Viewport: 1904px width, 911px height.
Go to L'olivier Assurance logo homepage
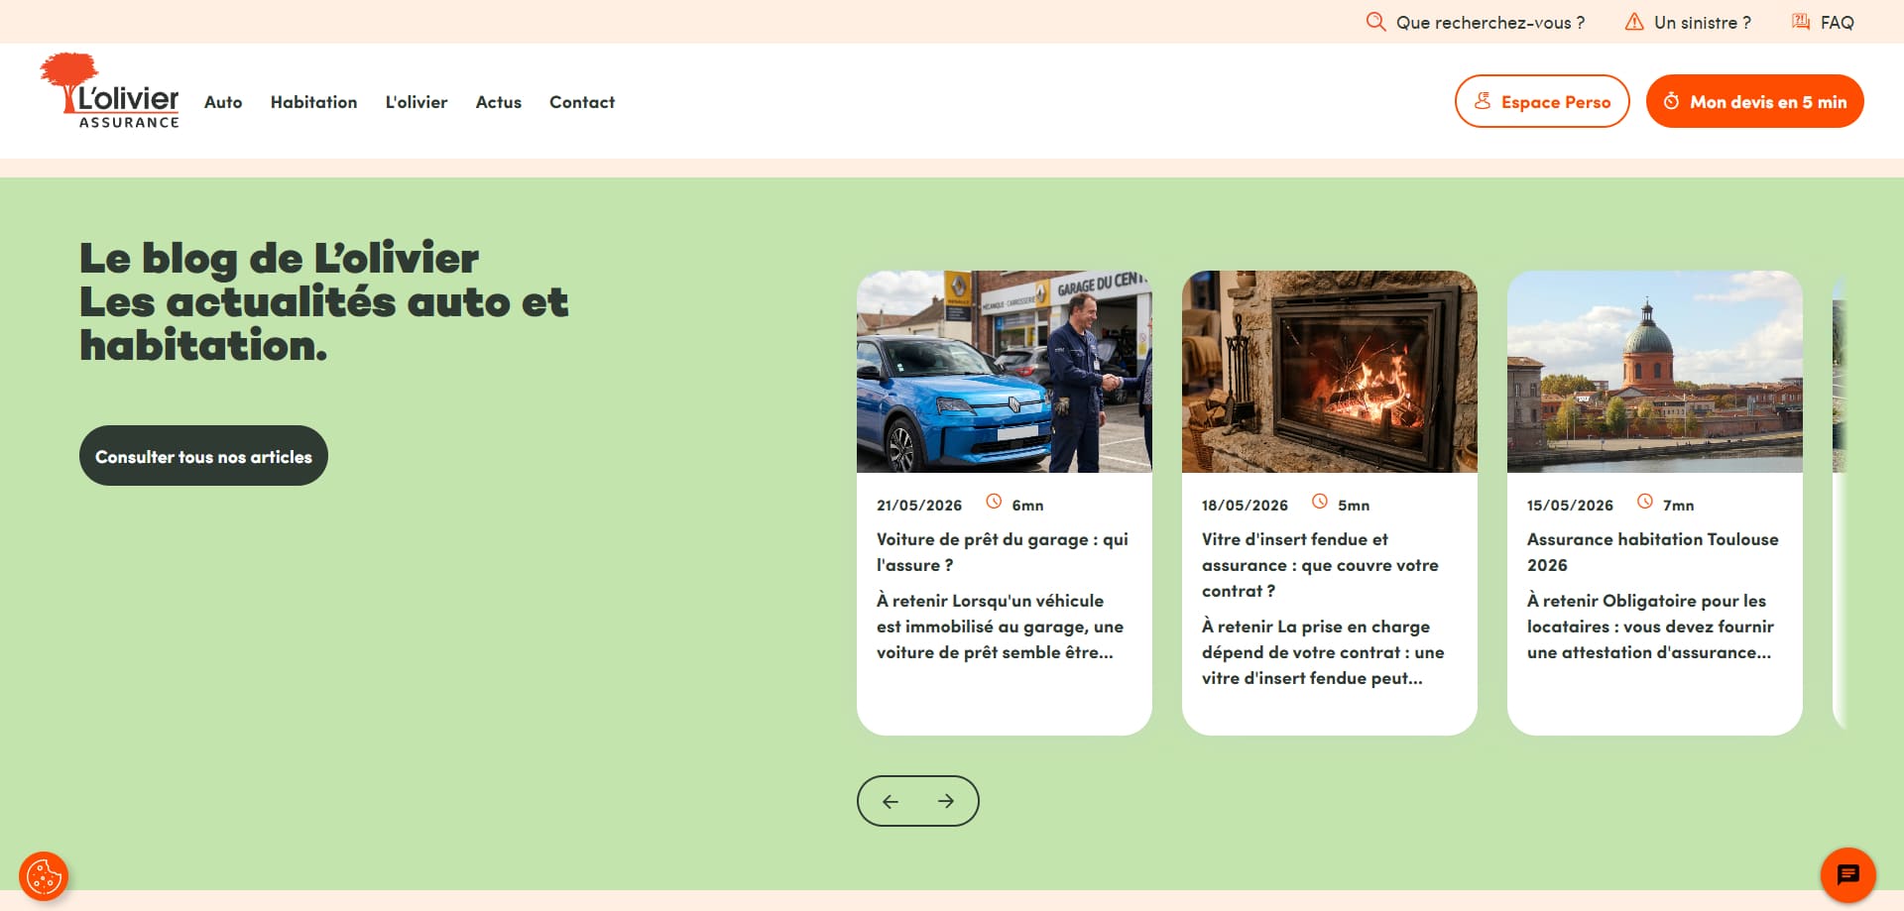(110, 91)
